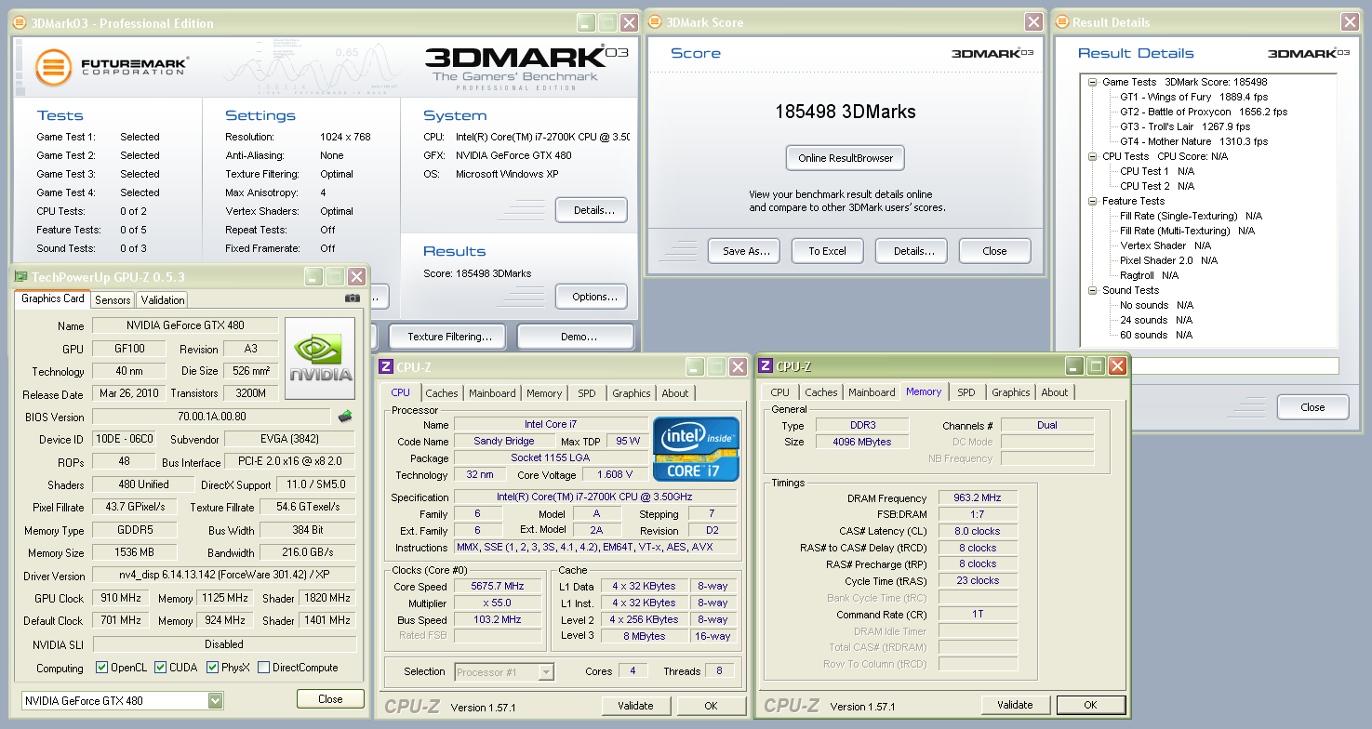This screenshot has width=1372, height=729.
Task: Open Mainboard tab in CPU-Z CPU window
Action: (x=492, y=393)
